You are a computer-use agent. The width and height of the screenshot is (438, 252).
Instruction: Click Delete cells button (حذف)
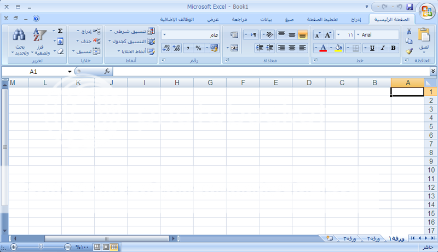88,41
